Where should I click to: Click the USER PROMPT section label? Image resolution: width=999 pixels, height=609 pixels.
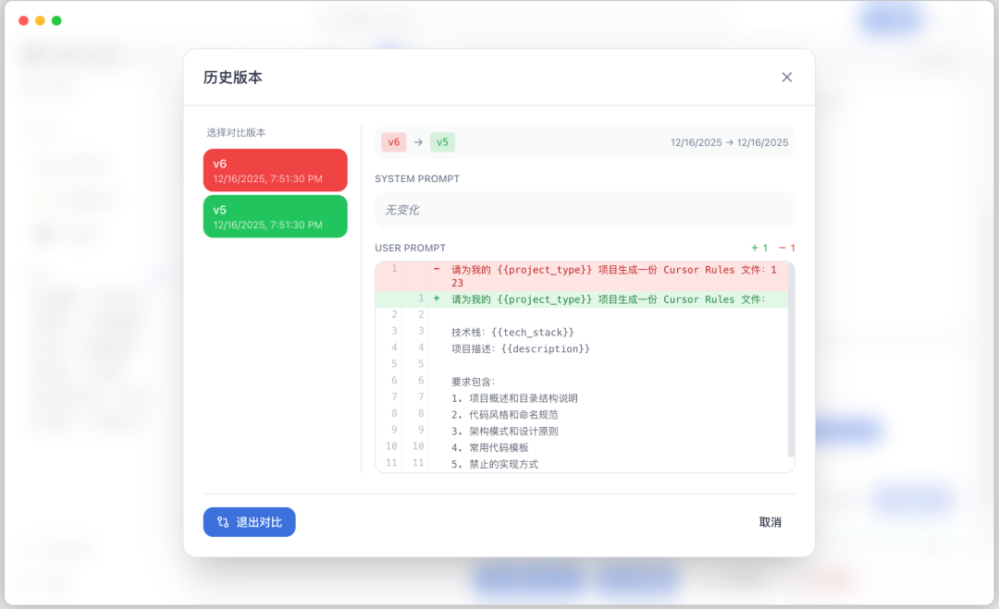411,248
